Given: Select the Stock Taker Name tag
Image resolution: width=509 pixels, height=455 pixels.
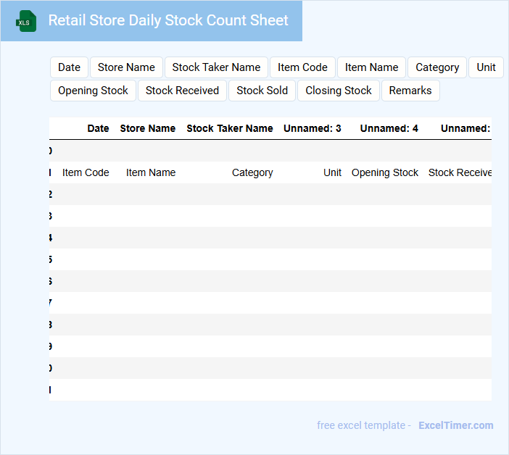Looking at the screenshot, I should [216, 67].
